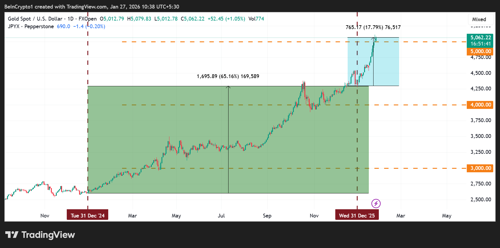Image resolution: width=500 pixels, height=248 pixels.
Task: Click the Tue 31 Dec '24 date marker
Action: (x=88, y=215)
